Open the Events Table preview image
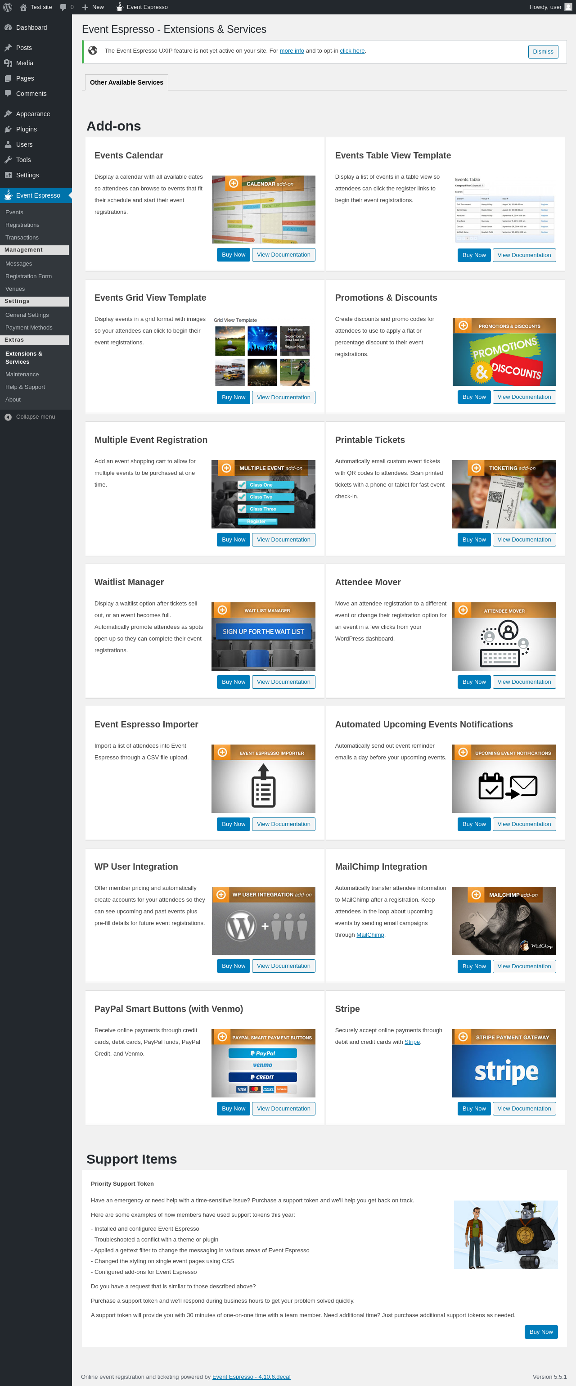Image resolution: width=576 pixels, height=1386 pixels. pyautogui.click(x=504, y=209)
